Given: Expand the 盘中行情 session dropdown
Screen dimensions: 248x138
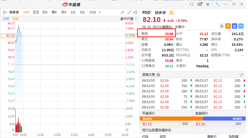Looking at the screenshot, I should [x=136, y=19].
